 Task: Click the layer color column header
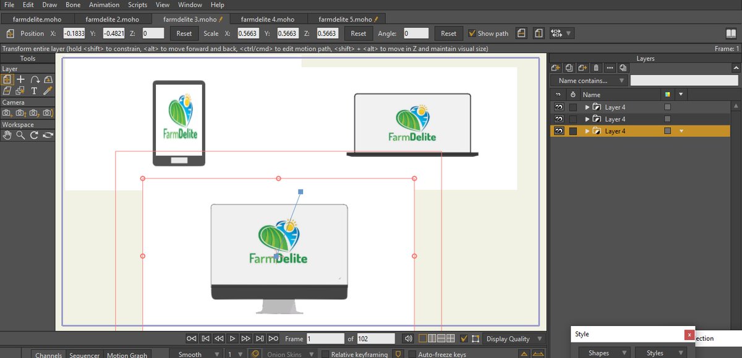[667, 94]
